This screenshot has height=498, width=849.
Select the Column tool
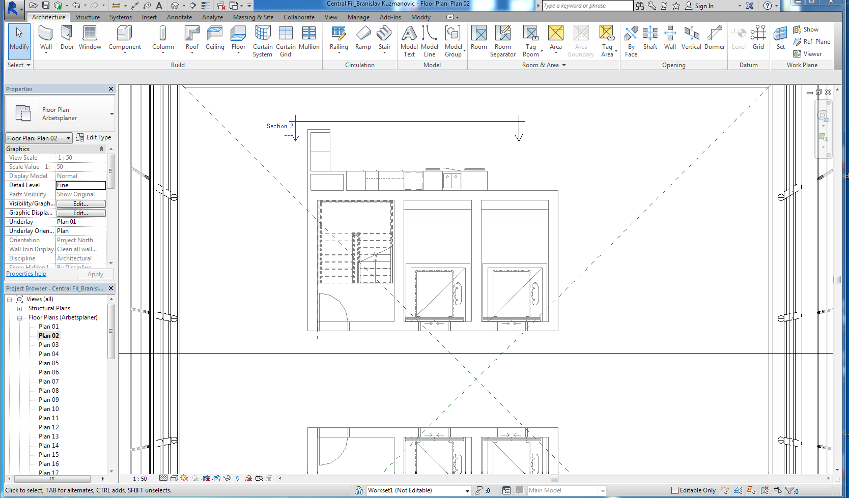point(163,40)
